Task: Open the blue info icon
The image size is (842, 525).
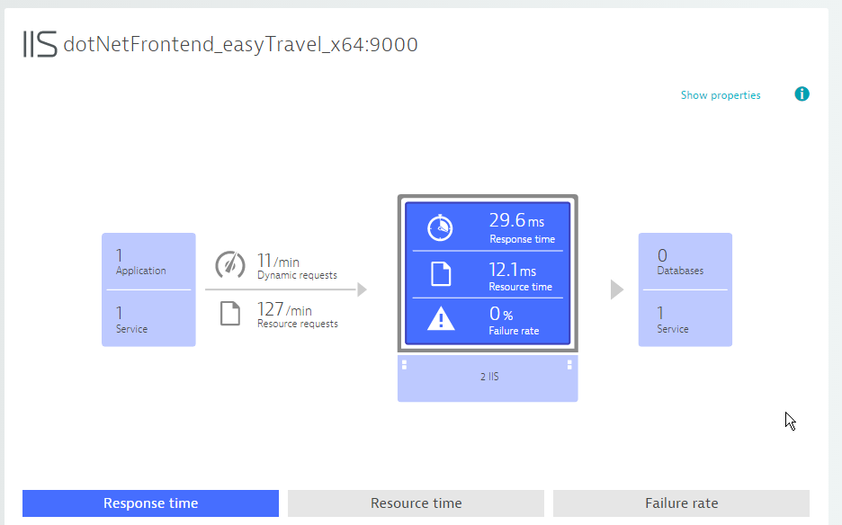Action: click(x=802, y=93)
